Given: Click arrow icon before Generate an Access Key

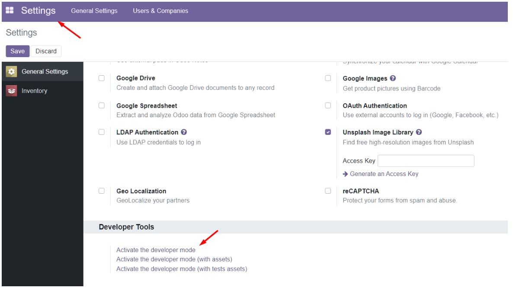Looking at the screenshot, I should click(x=345, y=174).
